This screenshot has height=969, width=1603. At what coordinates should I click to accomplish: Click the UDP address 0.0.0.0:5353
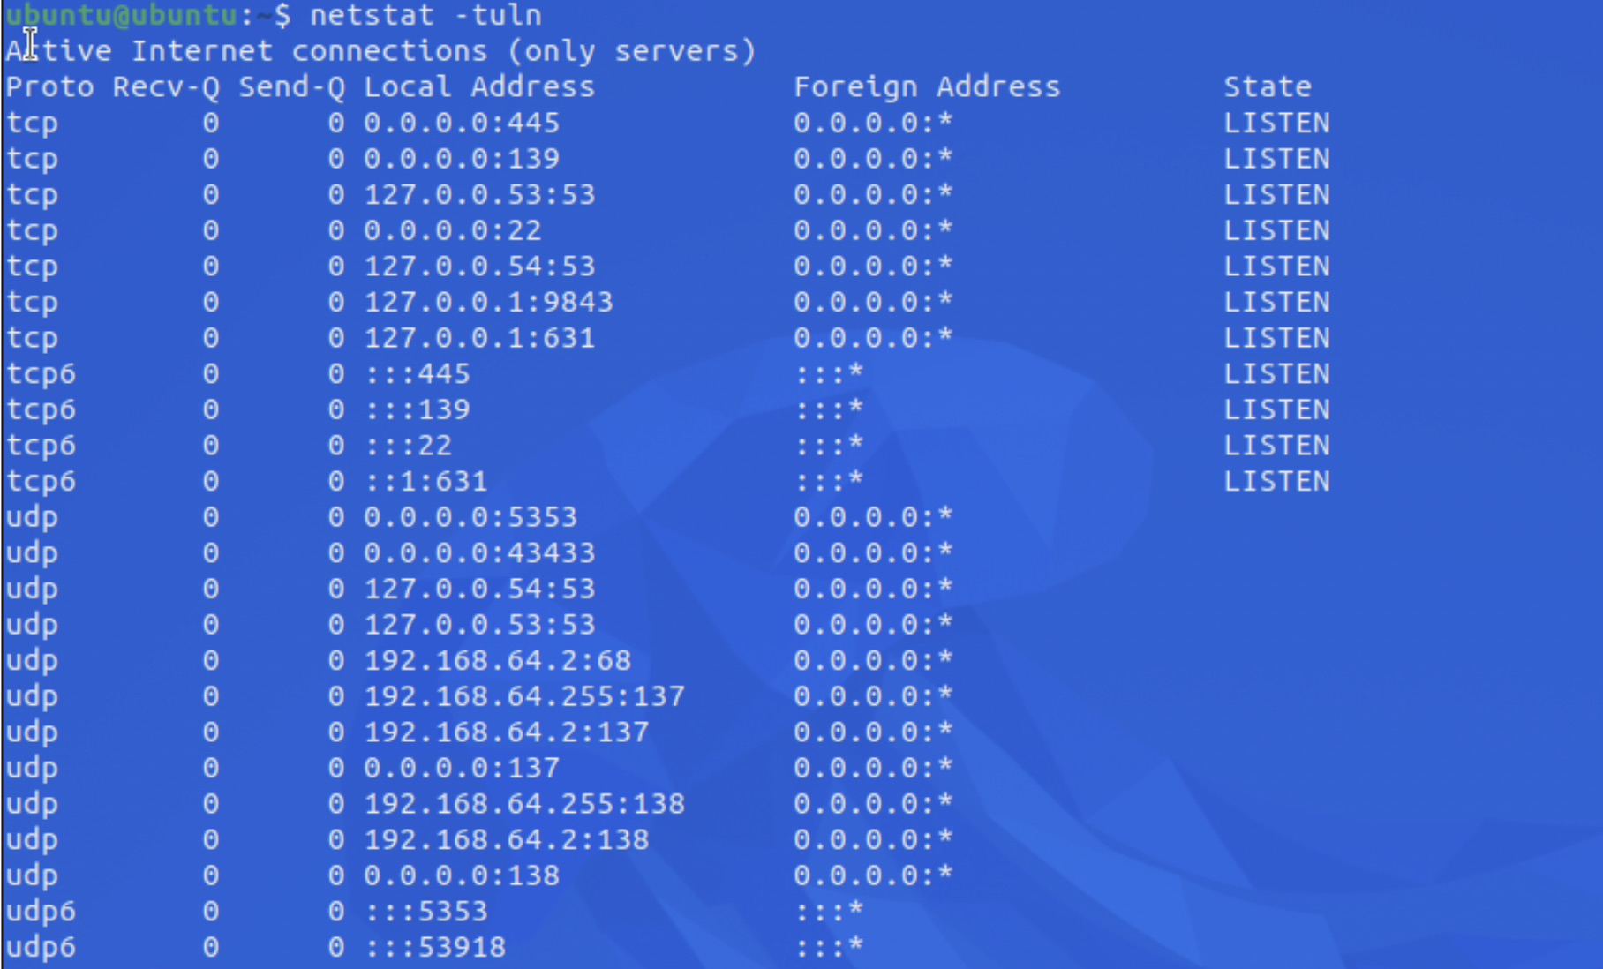tap(470, 517)
